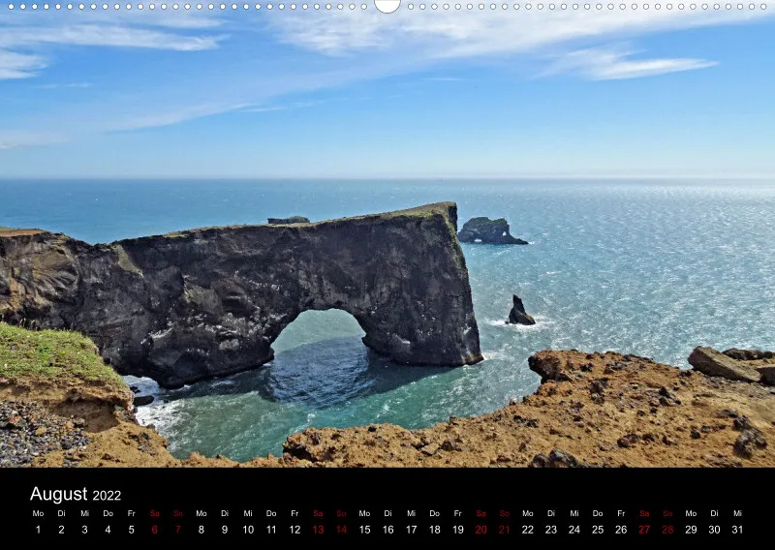Select date 19 under Fr
This screenshot has width=775, height=550.
[458, 530]
